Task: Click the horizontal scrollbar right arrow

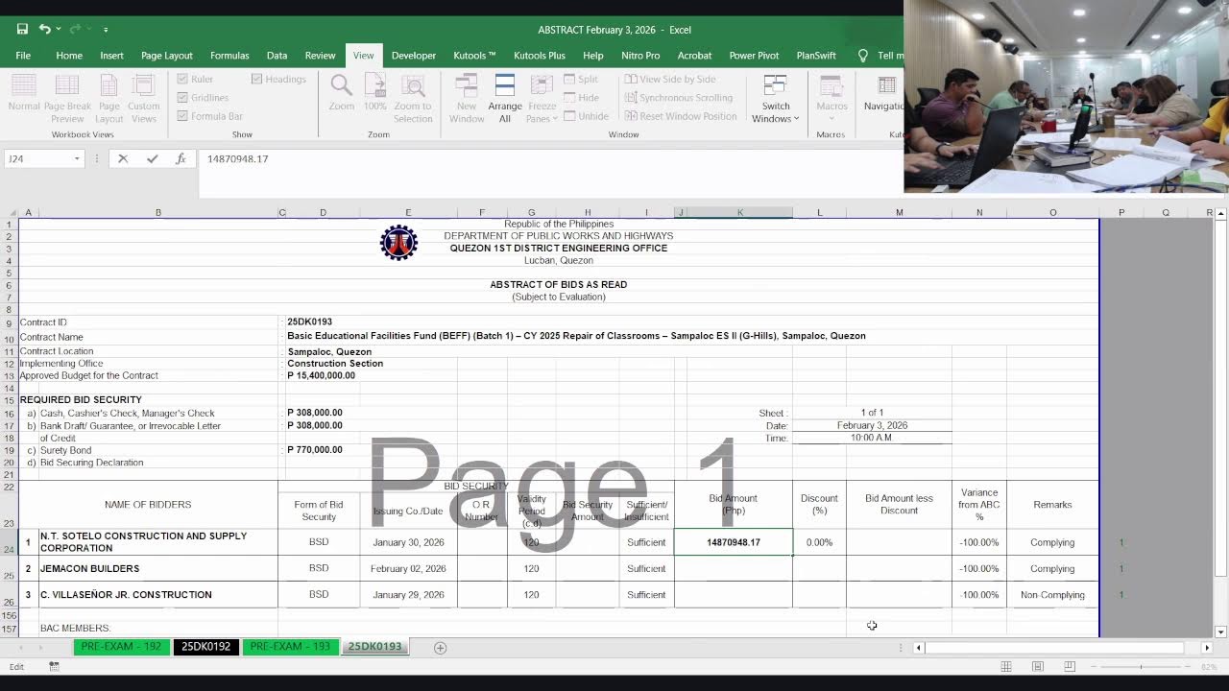Action: pos(1207,648)
